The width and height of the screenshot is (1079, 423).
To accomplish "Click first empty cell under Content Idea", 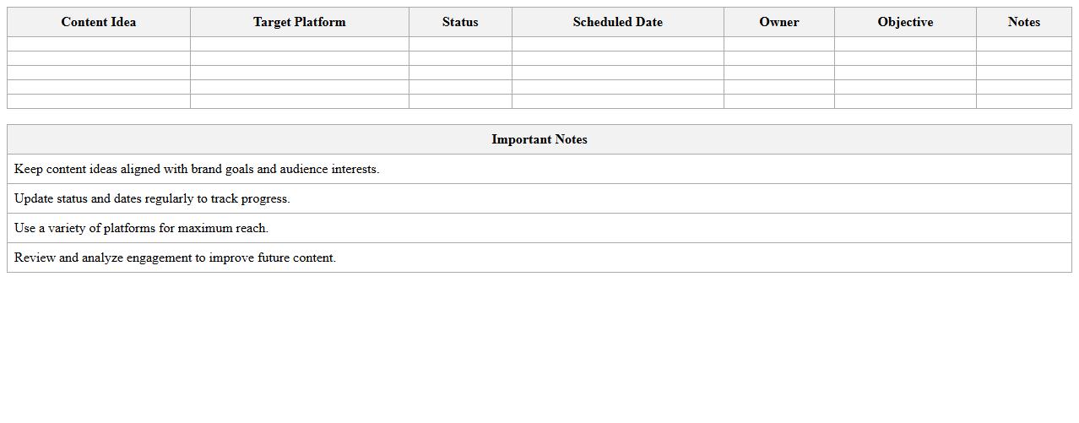I will [99, 44].
